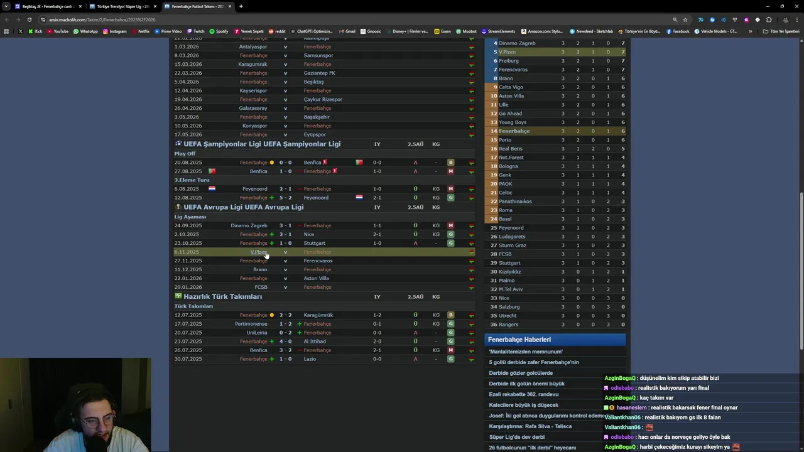
Task: Click the B badge on Fenerbahçe 2-2 Karagümrük friendly
Action: (450, 315)
